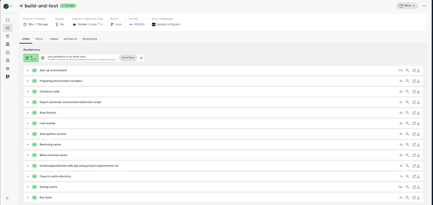This screenshot has height=205, width=433.
Task: Search output of Spin up environment
Action: 407,70
